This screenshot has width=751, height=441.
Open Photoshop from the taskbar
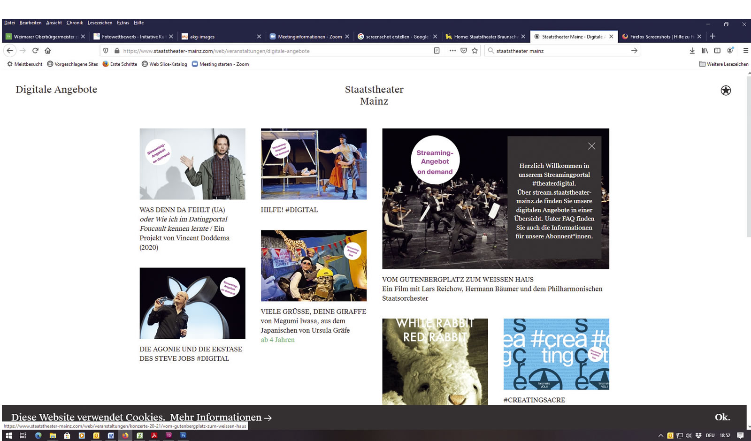(x=183, y=435)
